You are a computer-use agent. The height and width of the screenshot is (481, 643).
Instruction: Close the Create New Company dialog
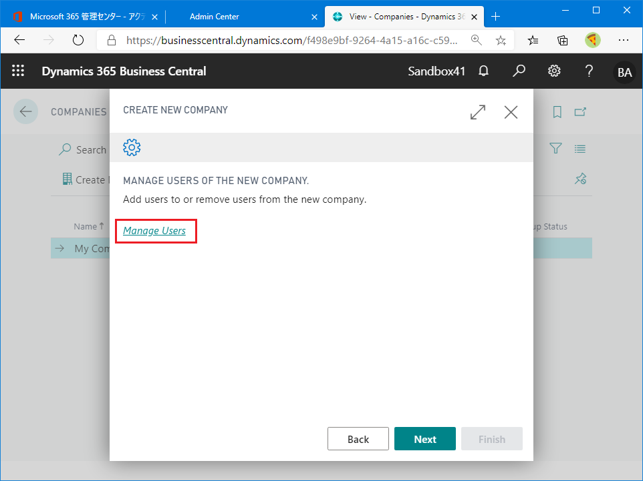point(511,112)
